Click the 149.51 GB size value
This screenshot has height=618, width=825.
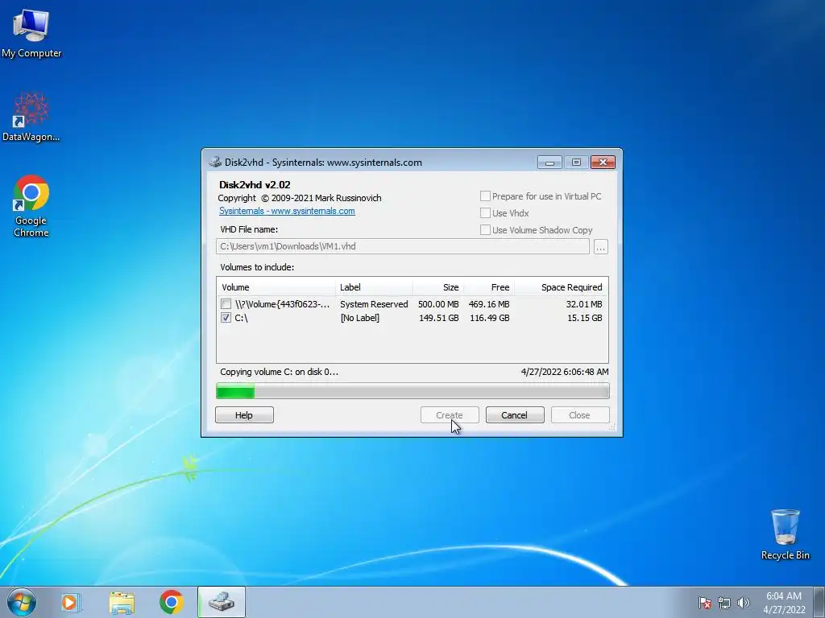(439, 318)
